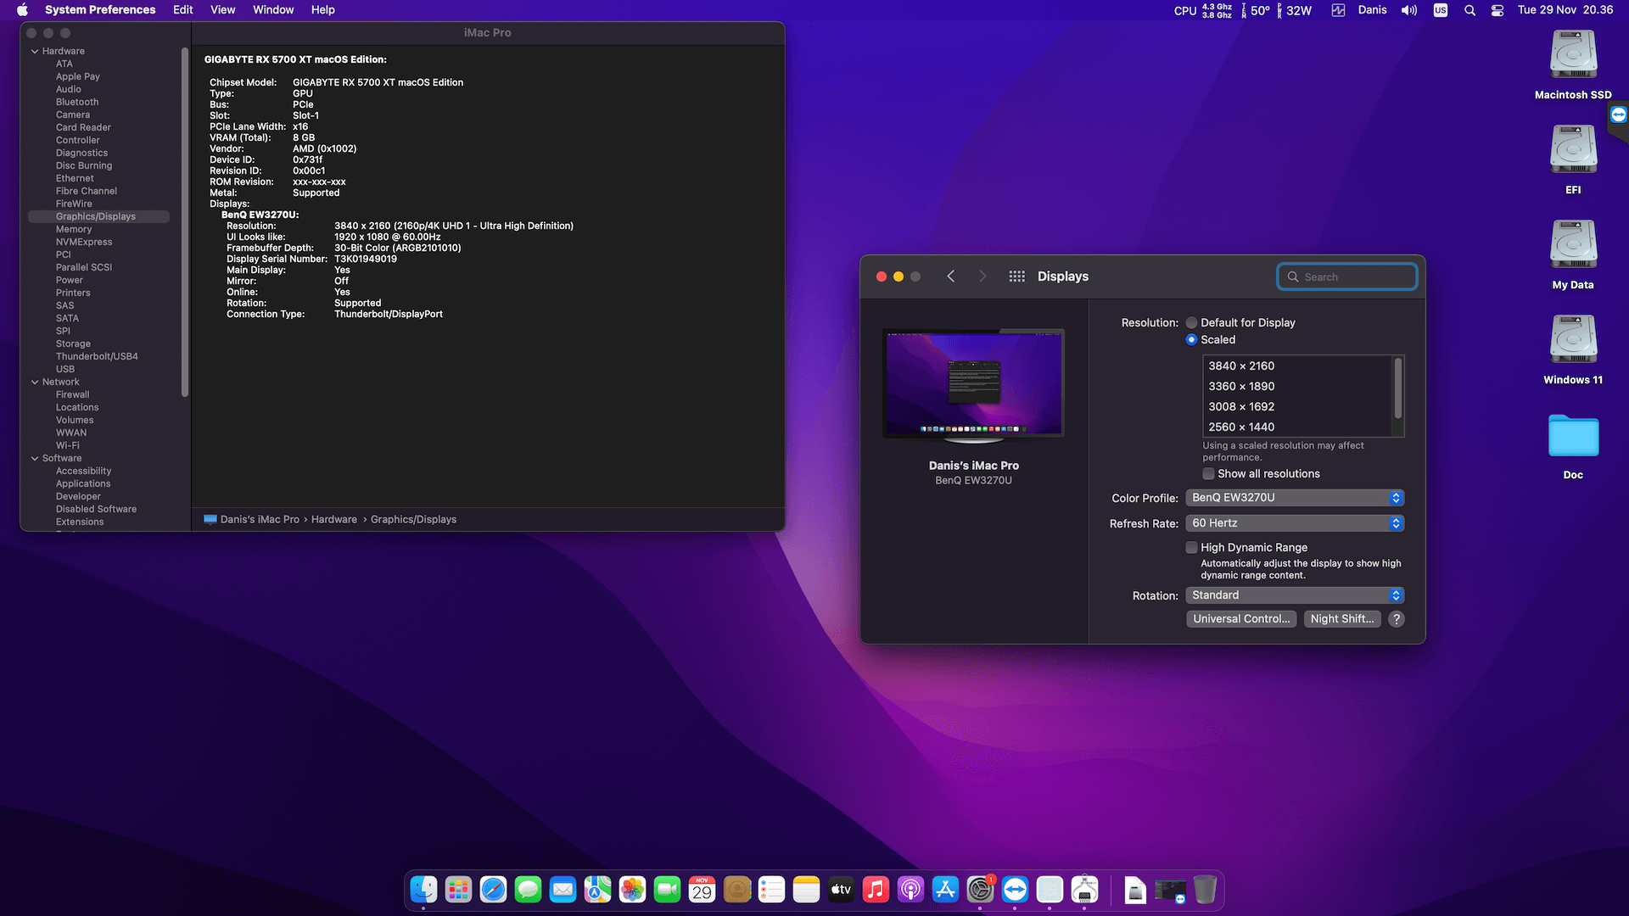The width and height of the screenshot is (1629, 916).
Task: Select Bluetooth in the Hardware sidebar
Action: click(x=76, y=101)
